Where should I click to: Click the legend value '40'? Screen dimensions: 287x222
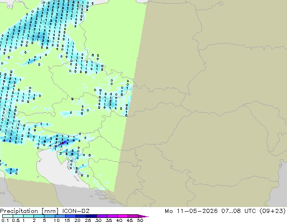(119, 220)
